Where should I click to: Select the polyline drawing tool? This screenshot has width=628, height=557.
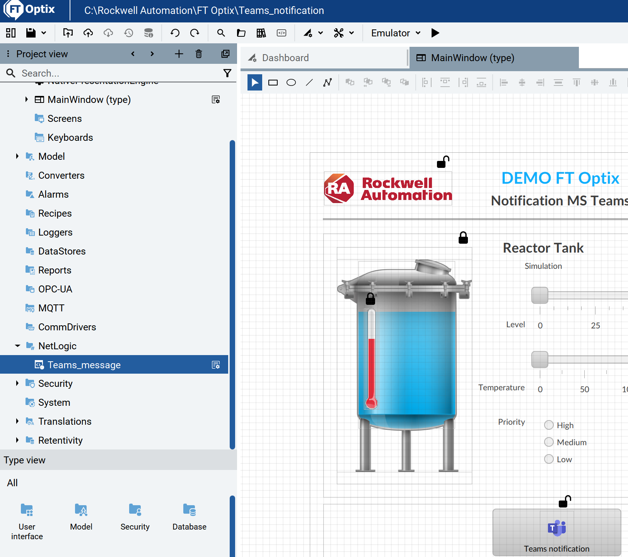tap(328, 82)
